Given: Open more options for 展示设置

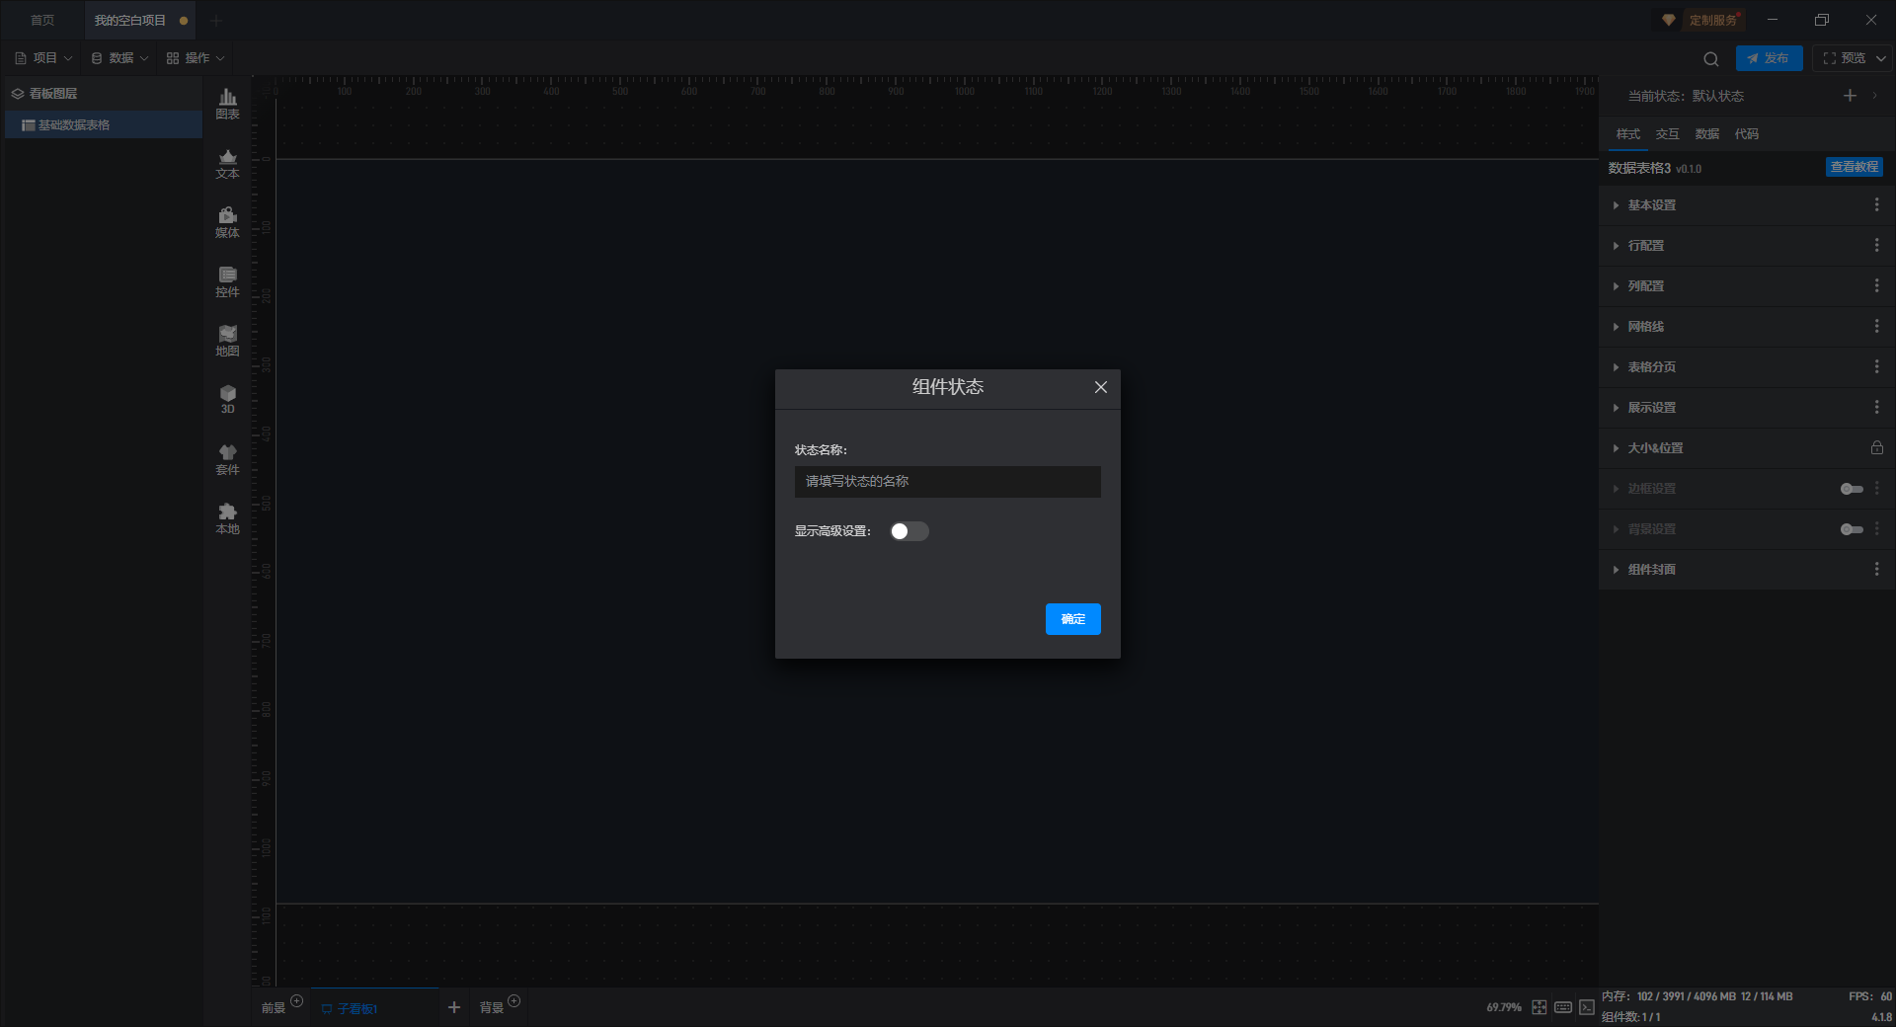Looking at the screenshot, I should 1876,408.
